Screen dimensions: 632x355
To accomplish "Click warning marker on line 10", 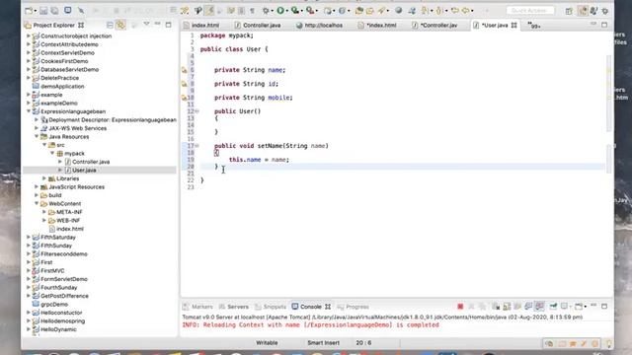I will 185,98.
